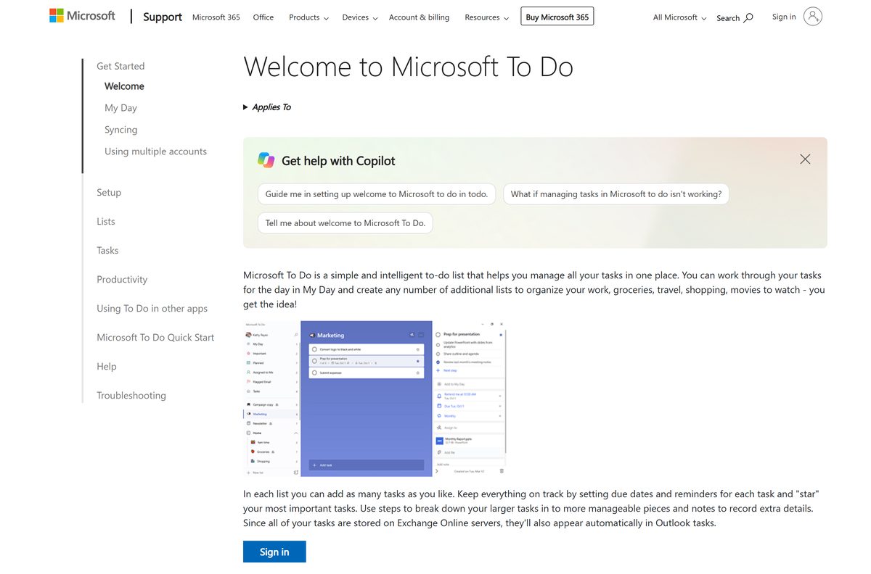Viewport: 871px width, 574px height.
Task: Expand Using To Do in other apps
Action: coord(152,309)
